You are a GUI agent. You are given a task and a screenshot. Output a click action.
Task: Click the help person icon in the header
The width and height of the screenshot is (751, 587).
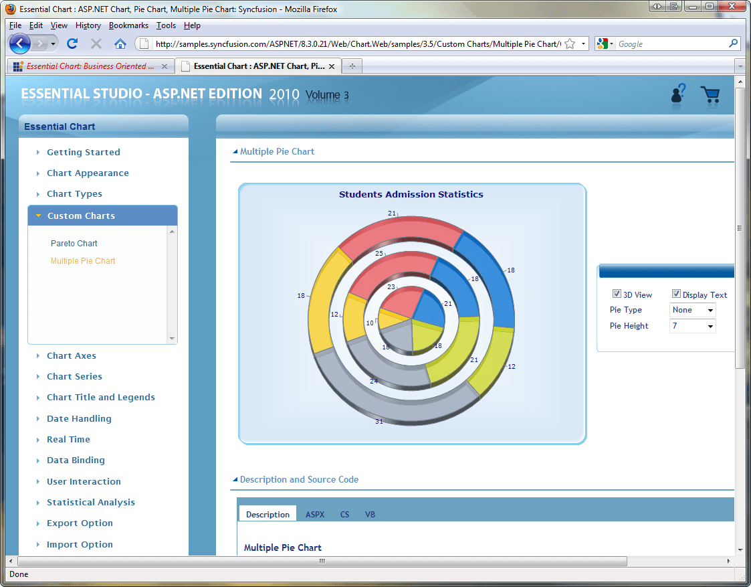(678, 94)
